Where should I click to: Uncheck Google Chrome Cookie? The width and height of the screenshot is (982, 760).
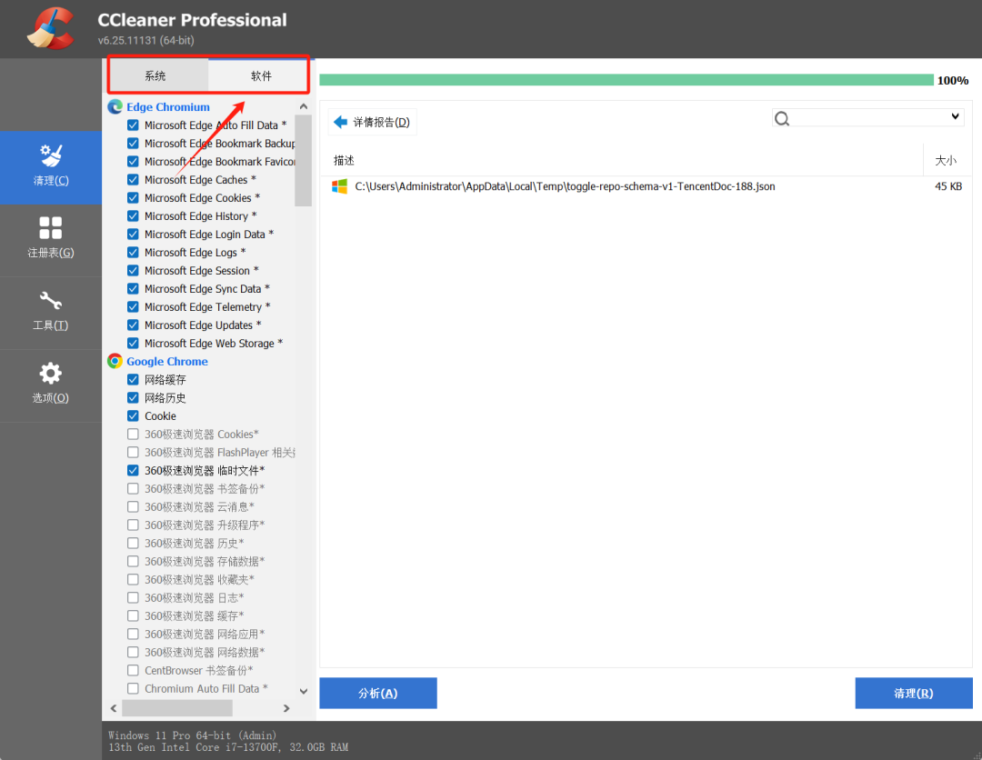(133, 415)
